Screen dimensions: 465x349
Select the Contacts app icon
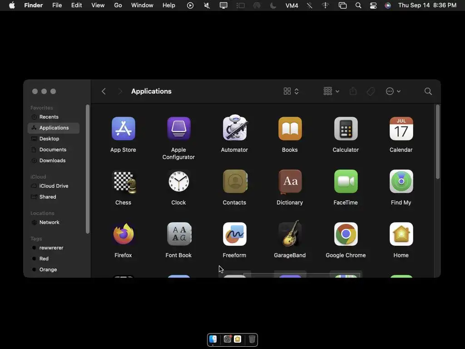point(235,181)
